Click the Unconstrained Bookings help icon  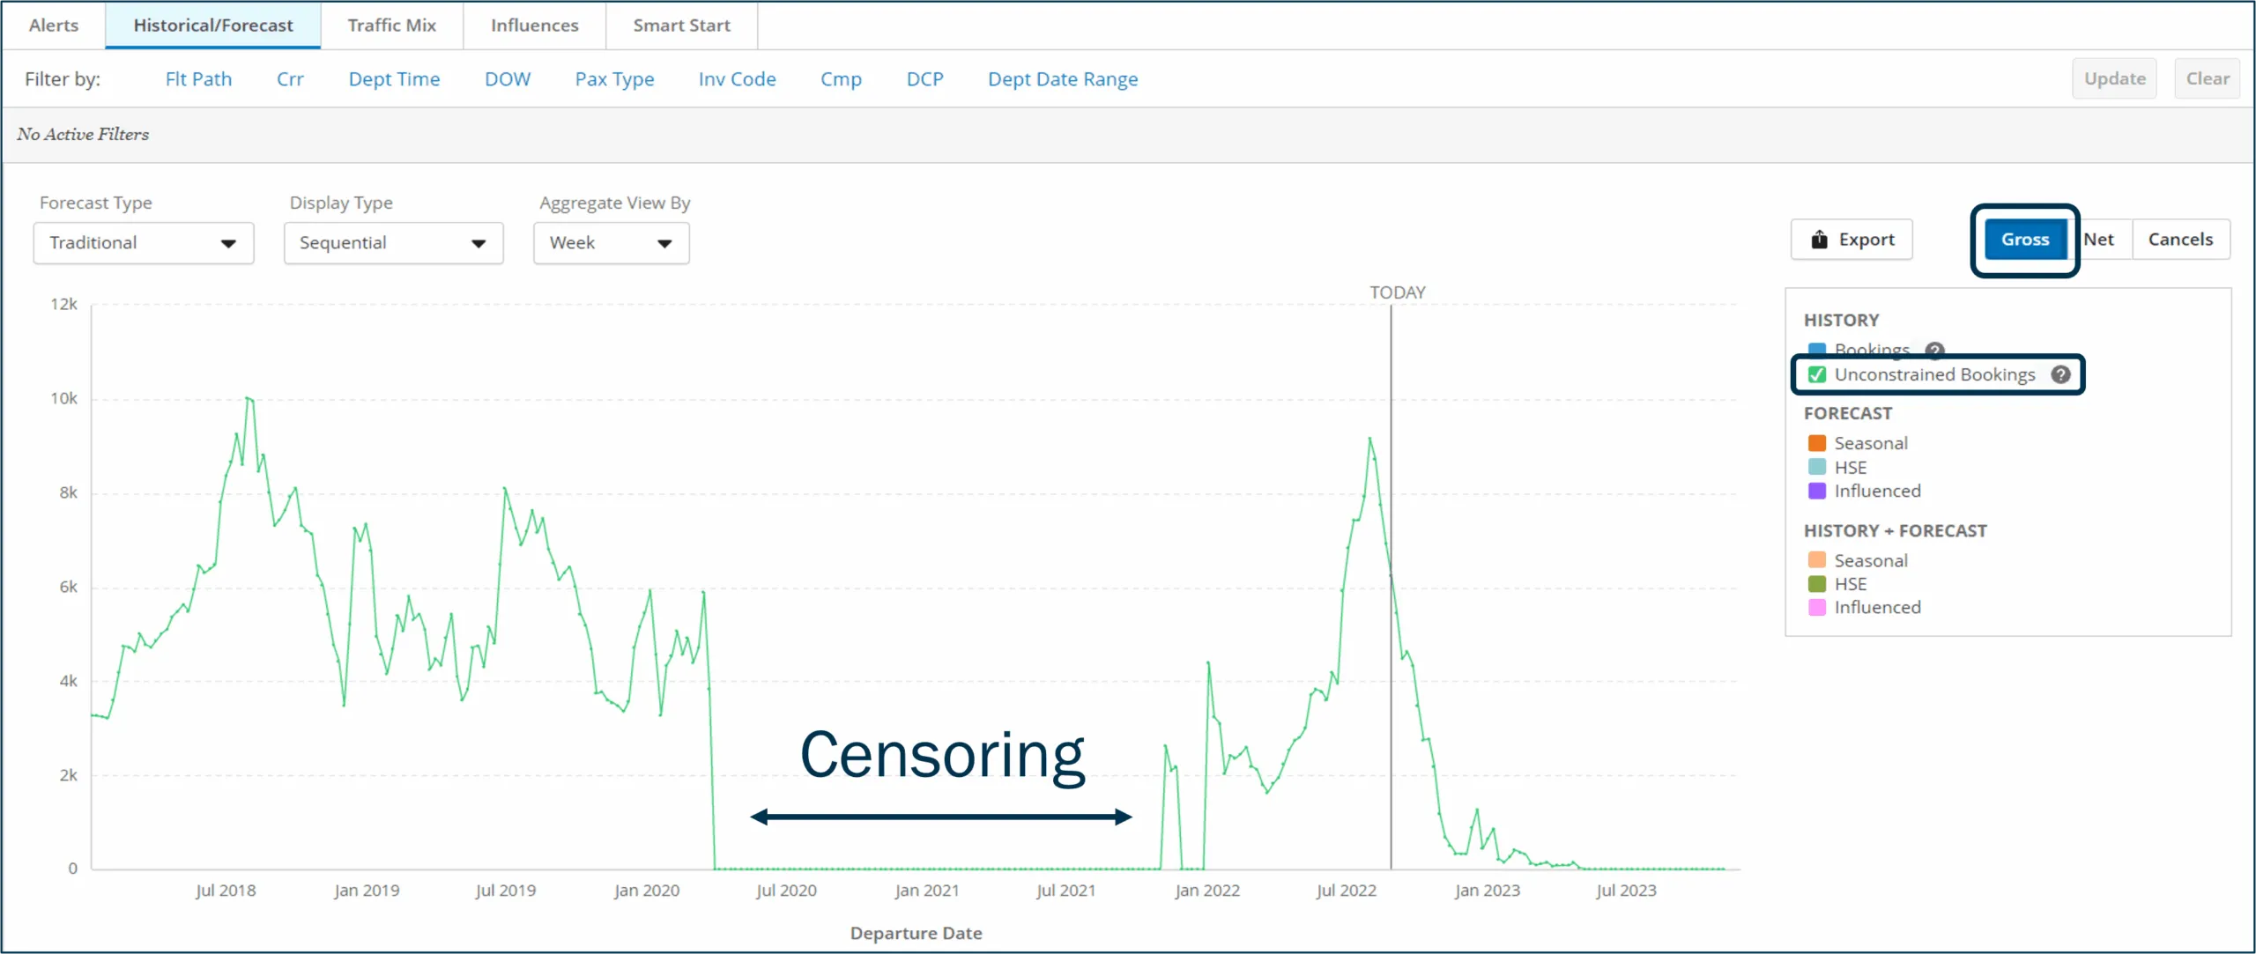coord(2061,374)
